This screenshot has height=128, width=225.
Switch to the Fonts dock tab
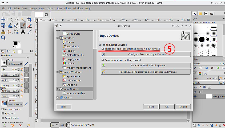point(206,14)
